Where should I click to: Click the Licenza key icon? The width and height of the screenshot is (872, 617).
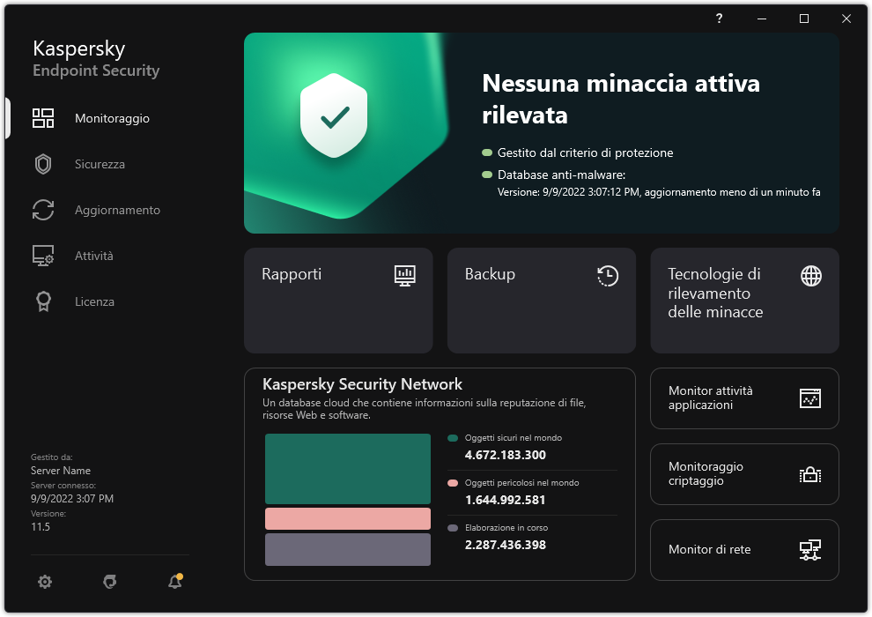click(x=42, y=301)
